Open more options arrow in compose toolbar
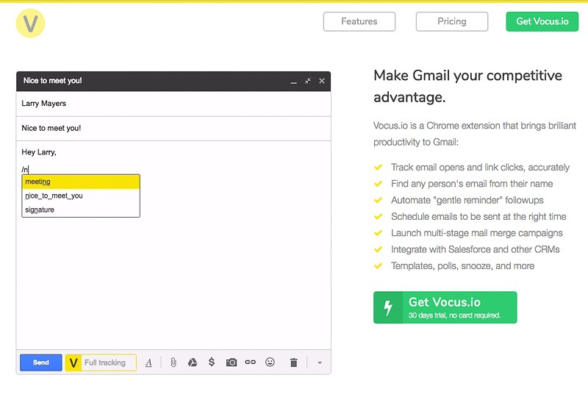Image resolution: width=588 pixels, height=397 pixels. pos(320,363)
